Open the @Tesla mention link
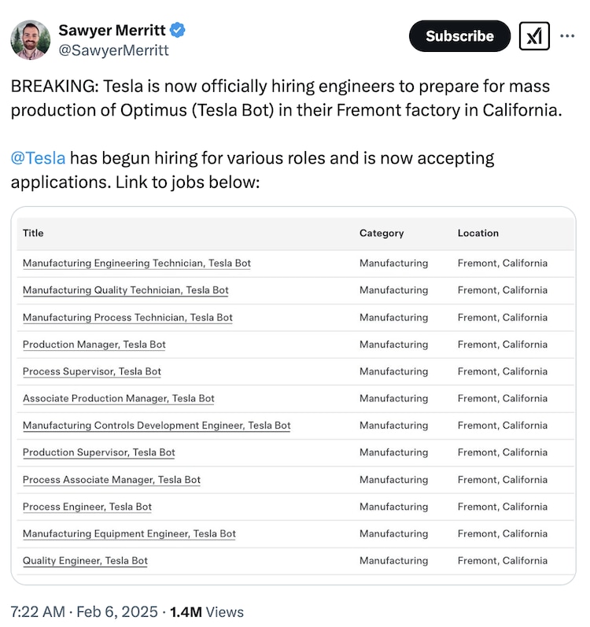Viewport: 590px width, 627px height. pos(38,158)
